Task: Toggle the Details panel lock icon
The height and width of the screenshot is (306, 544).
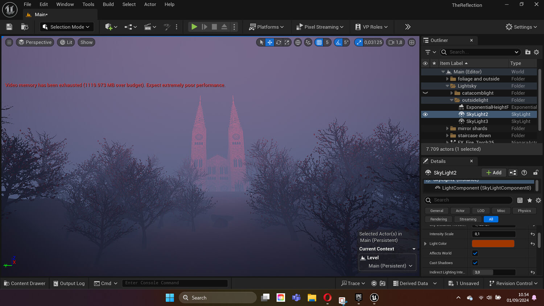Action: [536, 173]
